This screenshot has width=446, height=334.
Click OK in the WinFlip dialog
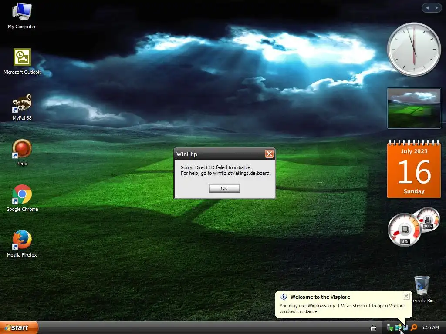tap(224, 188)
